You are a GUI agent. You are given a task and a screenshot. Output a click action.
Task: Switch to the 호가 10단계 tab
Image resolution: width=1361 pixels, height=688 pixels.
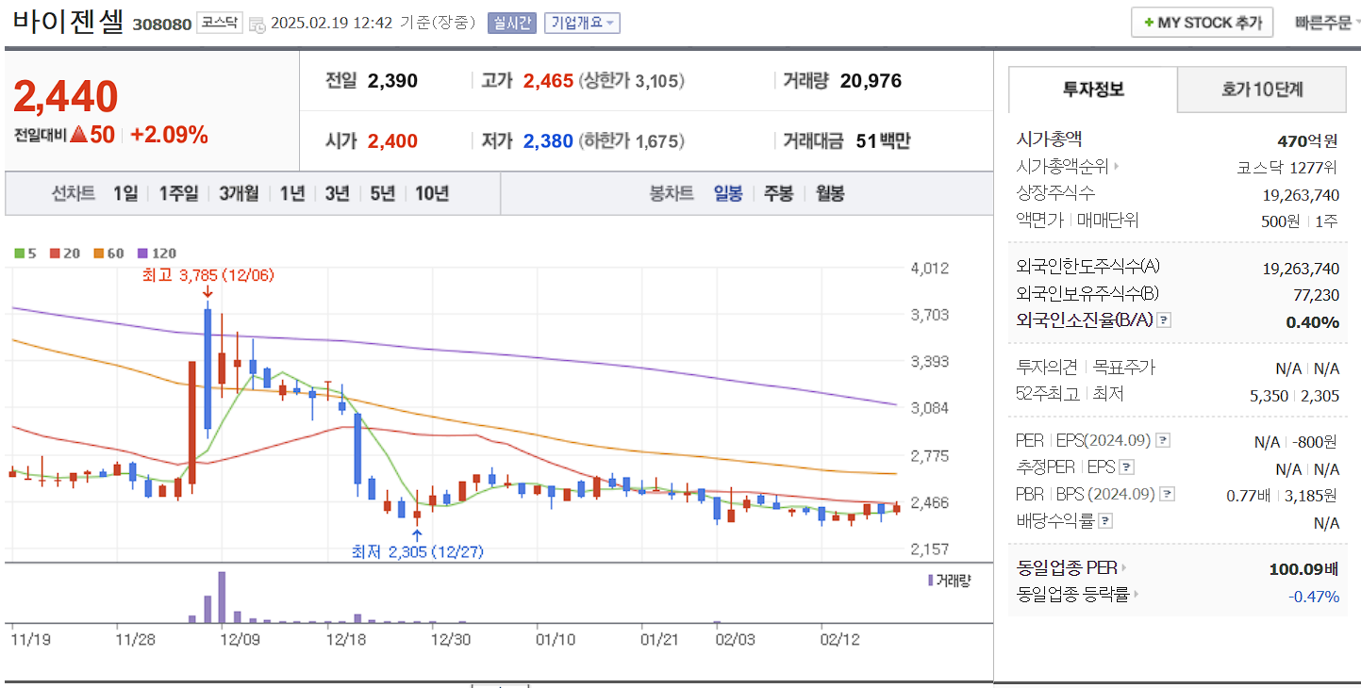point(1261,90)
